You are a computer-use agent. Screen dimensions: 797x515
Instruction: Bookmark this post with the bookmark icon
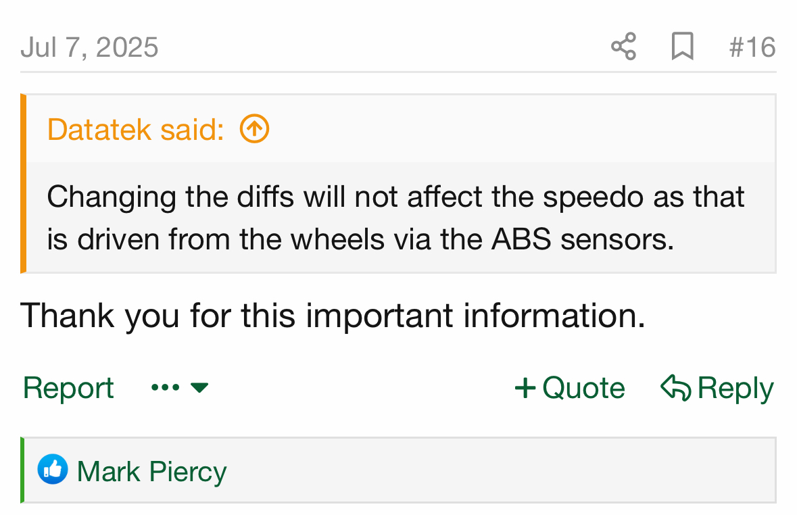pyautogui.click(x=682, y=46)
